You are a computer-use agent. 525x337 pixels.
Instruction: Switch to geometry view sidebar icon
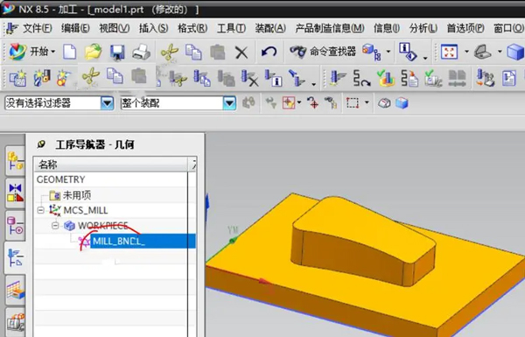[15, 257]
